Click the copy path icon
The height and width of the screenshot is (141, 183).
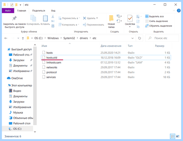point(53,21)
